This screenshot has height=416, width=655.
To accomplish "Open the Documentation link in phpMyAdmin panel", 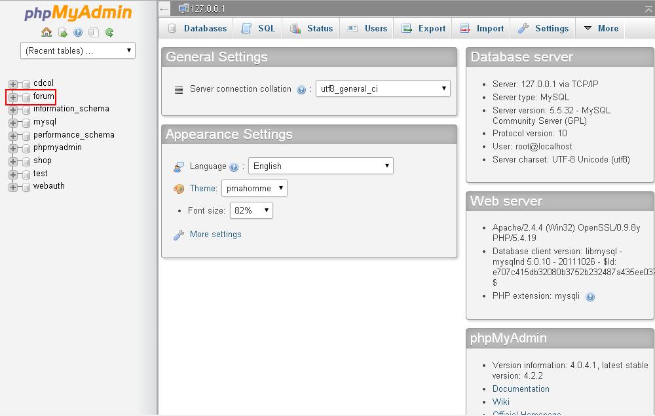I will tap(521, 389).
